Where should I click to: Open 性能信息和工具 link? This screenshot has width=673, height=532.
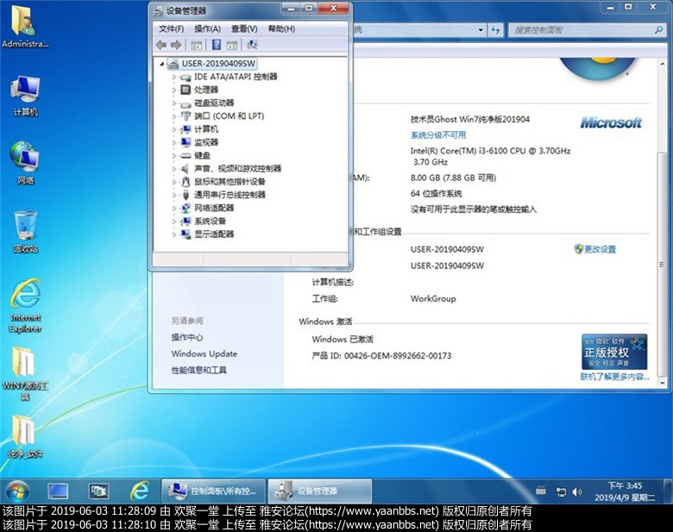[x=199, y=370]
